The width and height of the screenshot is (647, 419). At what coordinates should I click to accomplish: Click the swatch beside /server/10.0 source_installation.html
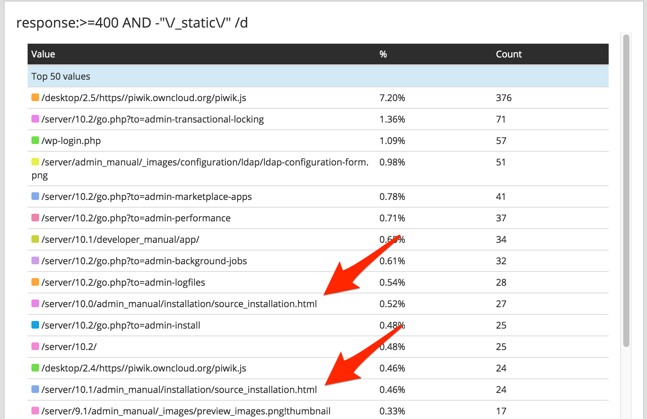(x=35, y=303)
